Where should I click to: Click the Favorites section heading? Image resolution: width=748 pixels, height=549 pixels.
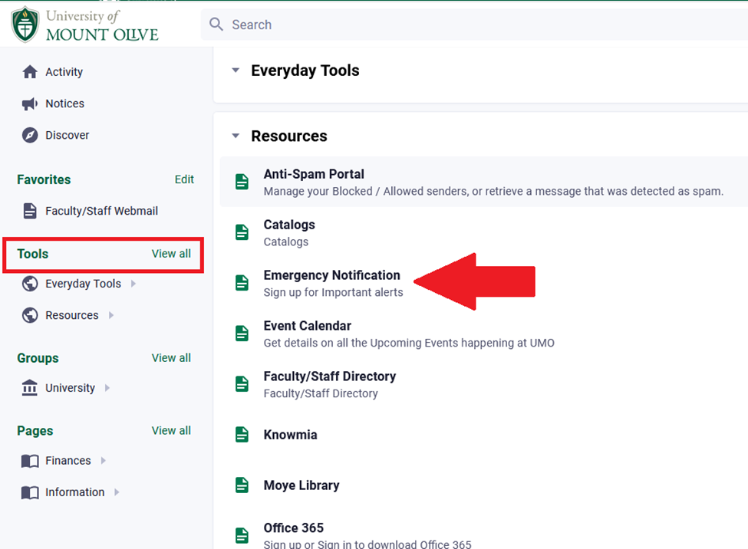pyautogui.click(x=44, y=179)
